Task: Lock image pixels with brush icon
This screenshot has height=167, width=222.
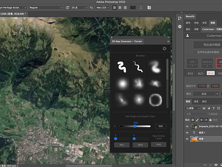Action: pos(197,120)
